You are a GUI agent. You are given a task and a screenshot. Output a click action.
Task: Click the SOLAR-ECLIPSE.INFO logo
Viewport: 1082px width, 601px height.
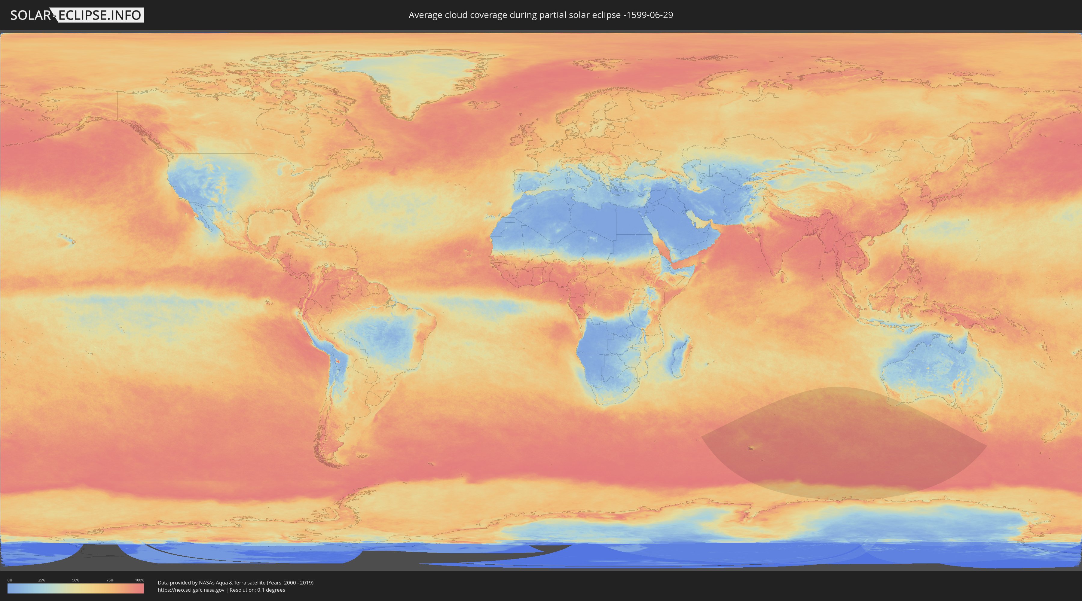click(77, 15)
